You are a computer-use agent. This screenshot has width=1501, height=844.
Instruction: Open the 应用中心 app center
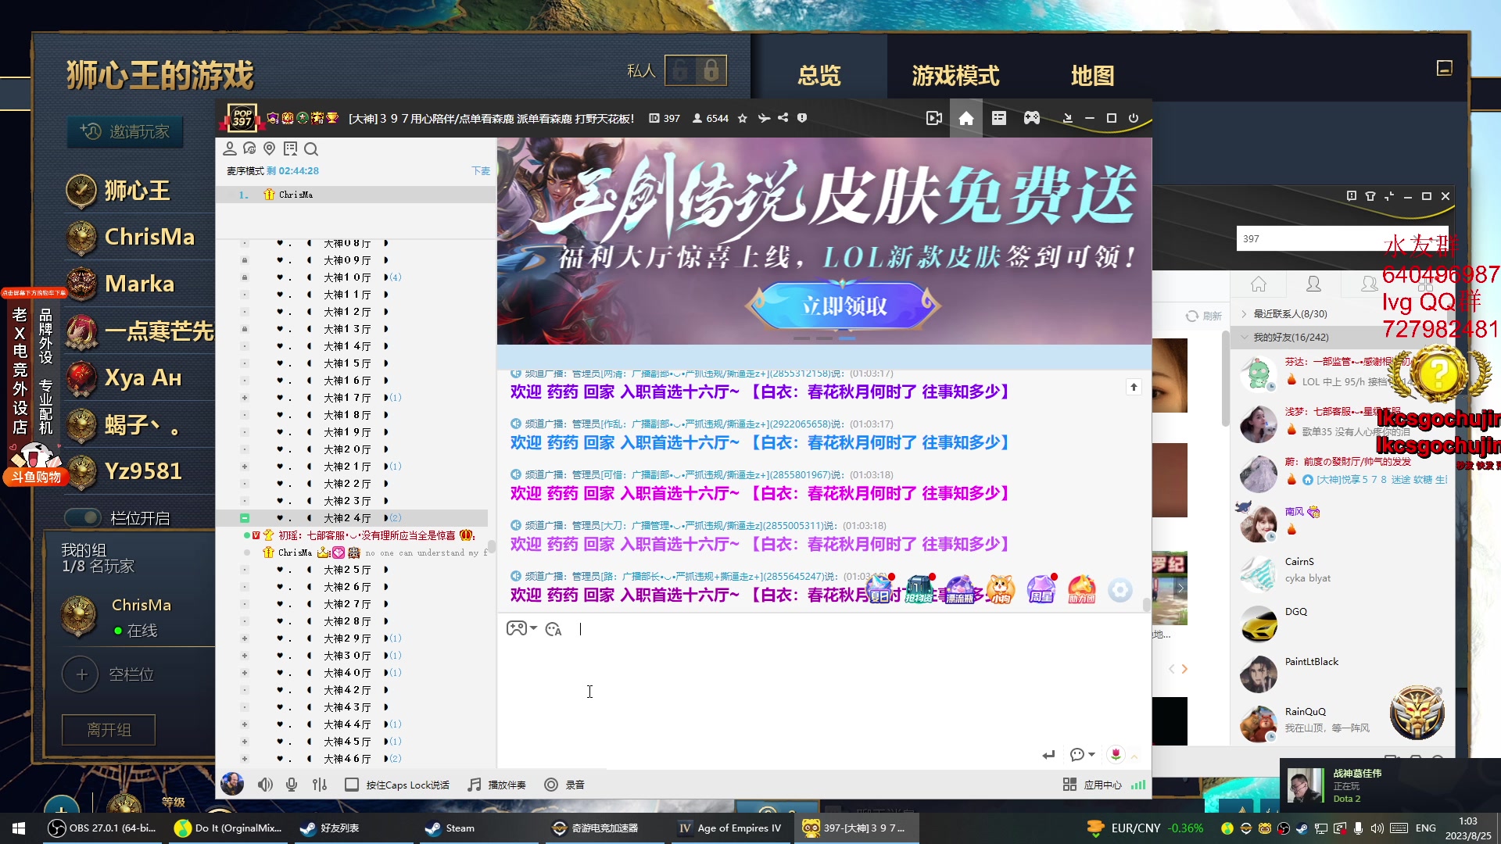pyautogui.click(x=1093, y=785)
